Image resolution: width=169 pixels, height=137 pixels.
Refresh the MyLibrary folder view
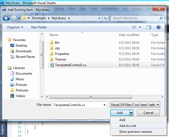pos(105,18)
